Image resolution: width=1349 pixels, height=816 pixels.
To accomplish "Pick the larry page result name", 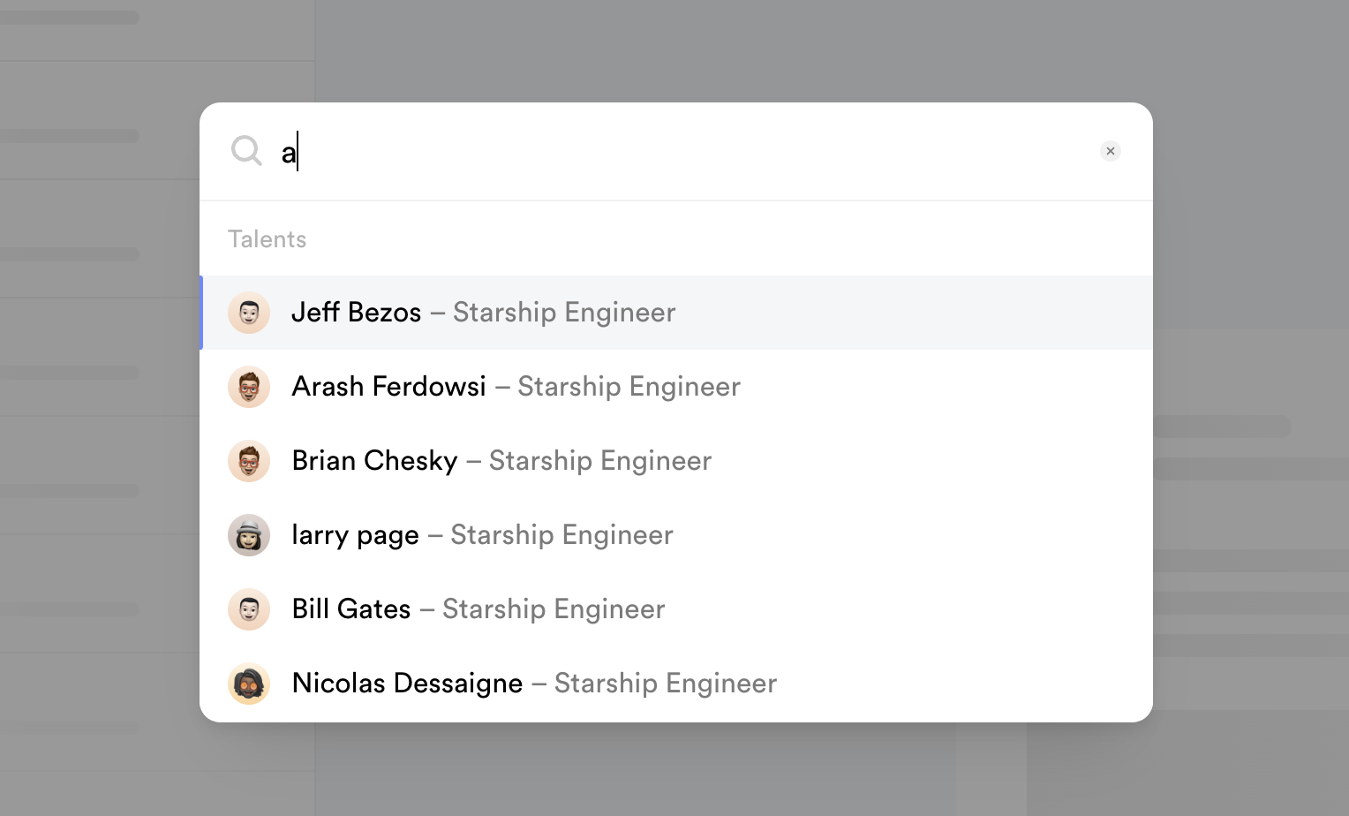I will (355, 535).
